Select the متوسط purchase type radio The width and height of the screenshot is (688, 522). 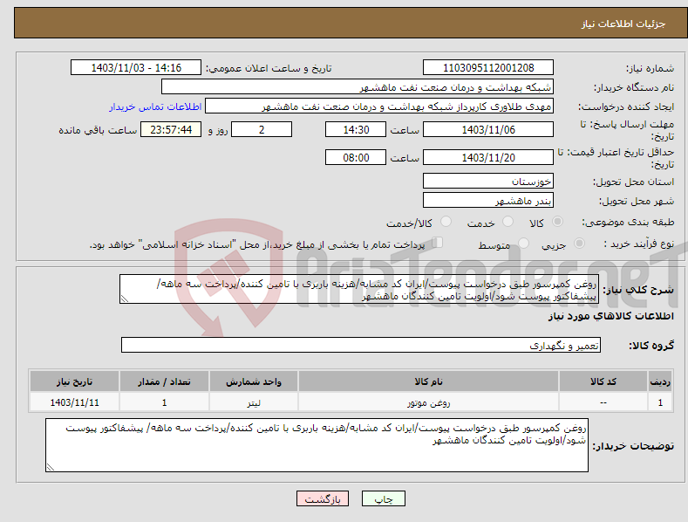[523, 244]
